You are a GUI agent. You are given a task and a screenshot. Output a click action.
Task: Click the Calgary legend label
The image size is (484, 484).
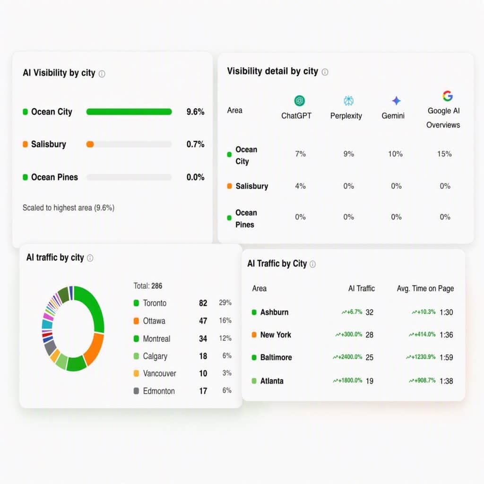click(x=155, y=356)
